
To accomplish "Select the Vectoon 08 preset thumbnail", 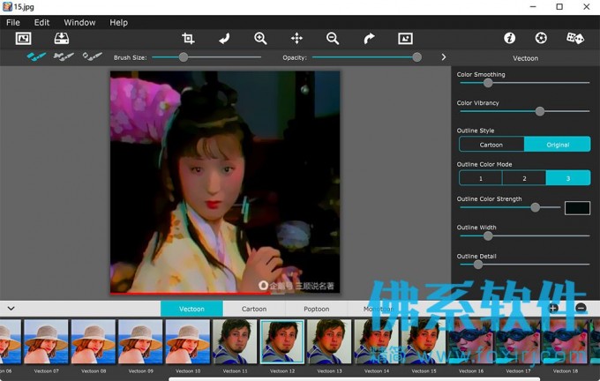I will click(94, 341).
